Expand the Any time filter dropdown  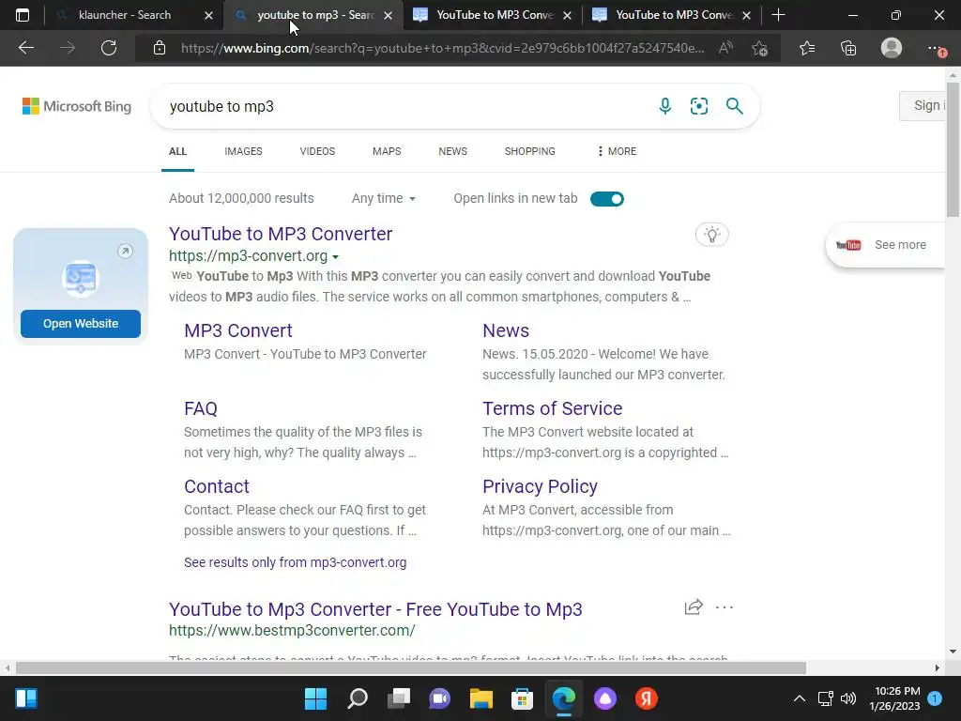point(384,198)
